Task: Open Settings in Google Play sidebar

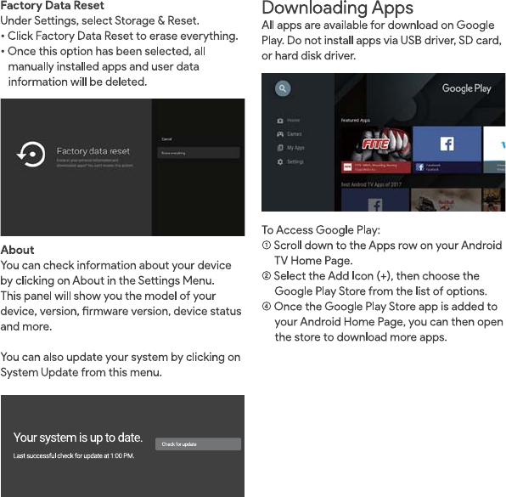Action: click(x=290, y=161)
